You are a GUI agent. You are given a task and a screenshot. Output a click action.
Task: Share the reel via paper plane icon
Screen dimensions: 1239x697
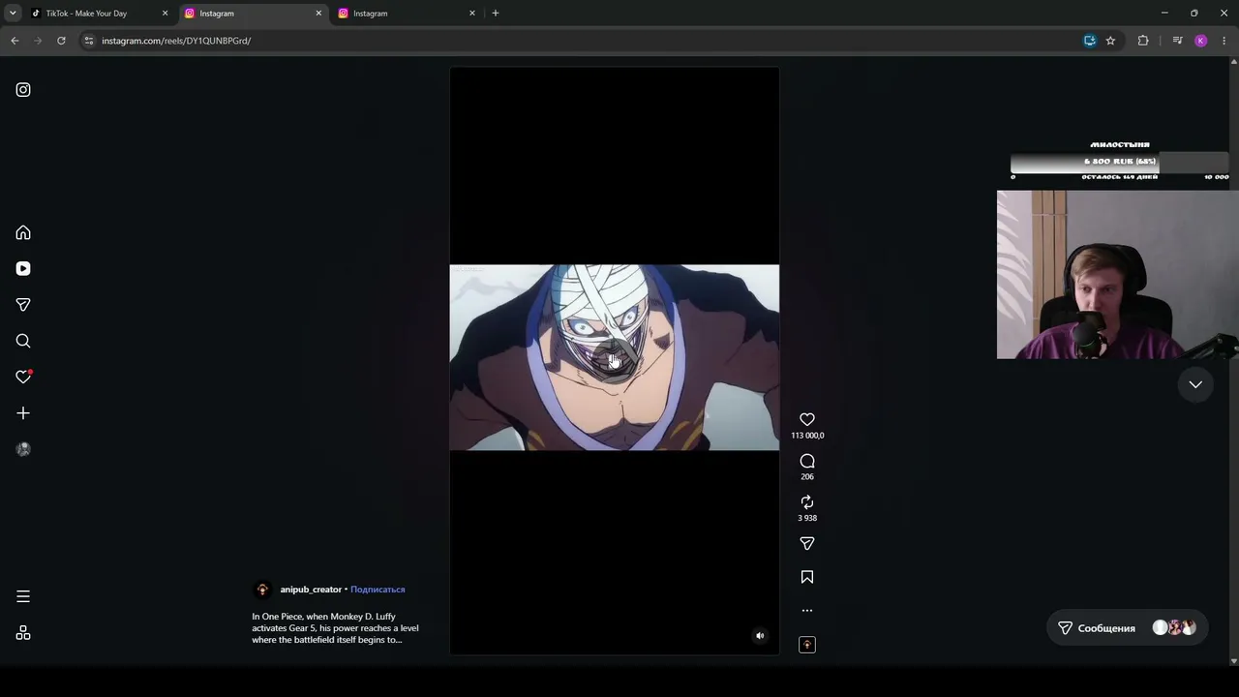point(807,543)
